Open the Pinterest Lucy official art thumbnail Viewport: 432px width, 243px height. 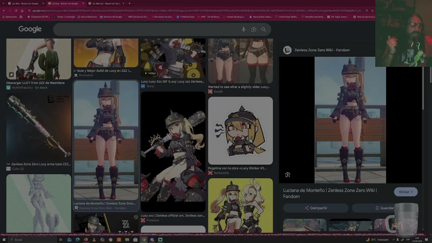(173, 152)
